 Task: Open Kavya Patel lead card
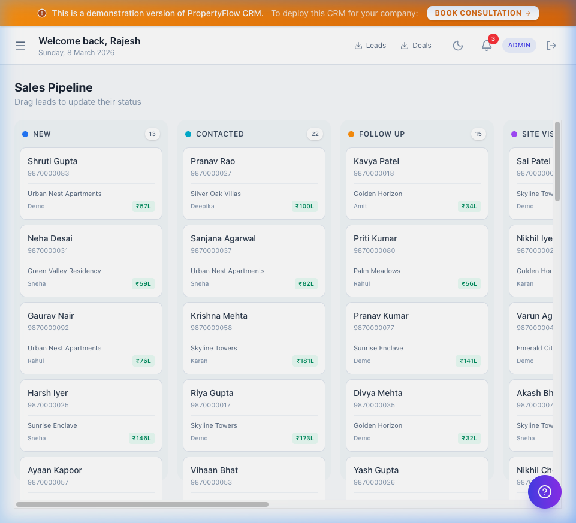[x=417, y=183]
